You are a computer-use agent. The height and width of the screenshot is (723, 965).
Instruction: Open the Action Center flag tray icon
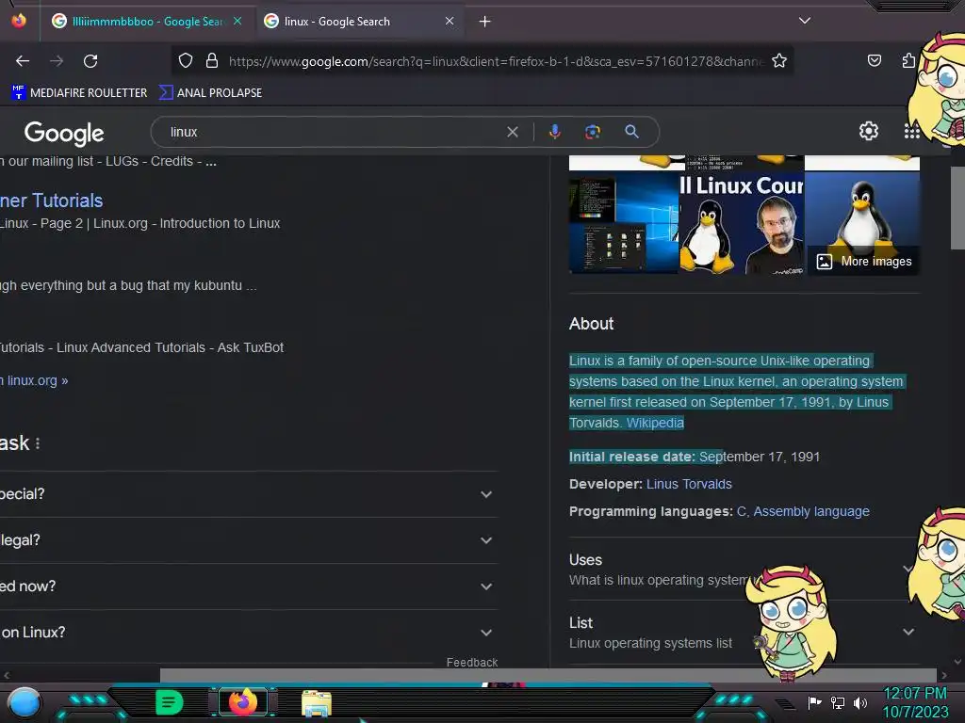tap(814, 702)
